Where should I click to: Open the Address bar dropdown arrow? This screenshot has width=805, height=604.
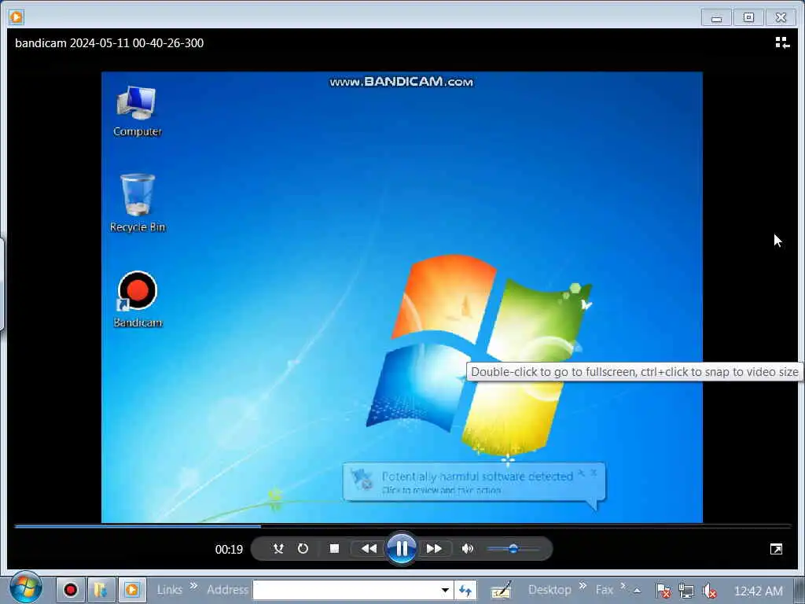click(445, 590)
